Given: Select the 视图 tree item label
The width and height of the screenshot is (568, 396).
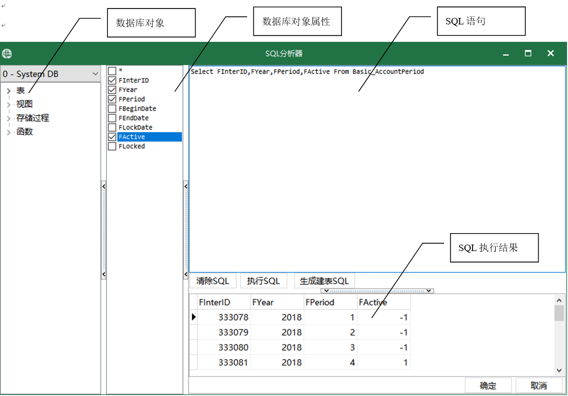Looking at the screenshot, I should tap(24, 104).
